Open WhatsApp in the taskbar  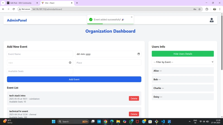(x=131, y=121)
